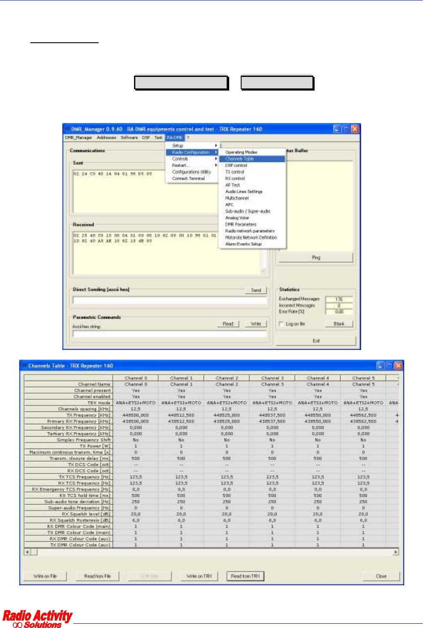
Task: Select TX control in submenu
Action: click(x=252, y=172)
